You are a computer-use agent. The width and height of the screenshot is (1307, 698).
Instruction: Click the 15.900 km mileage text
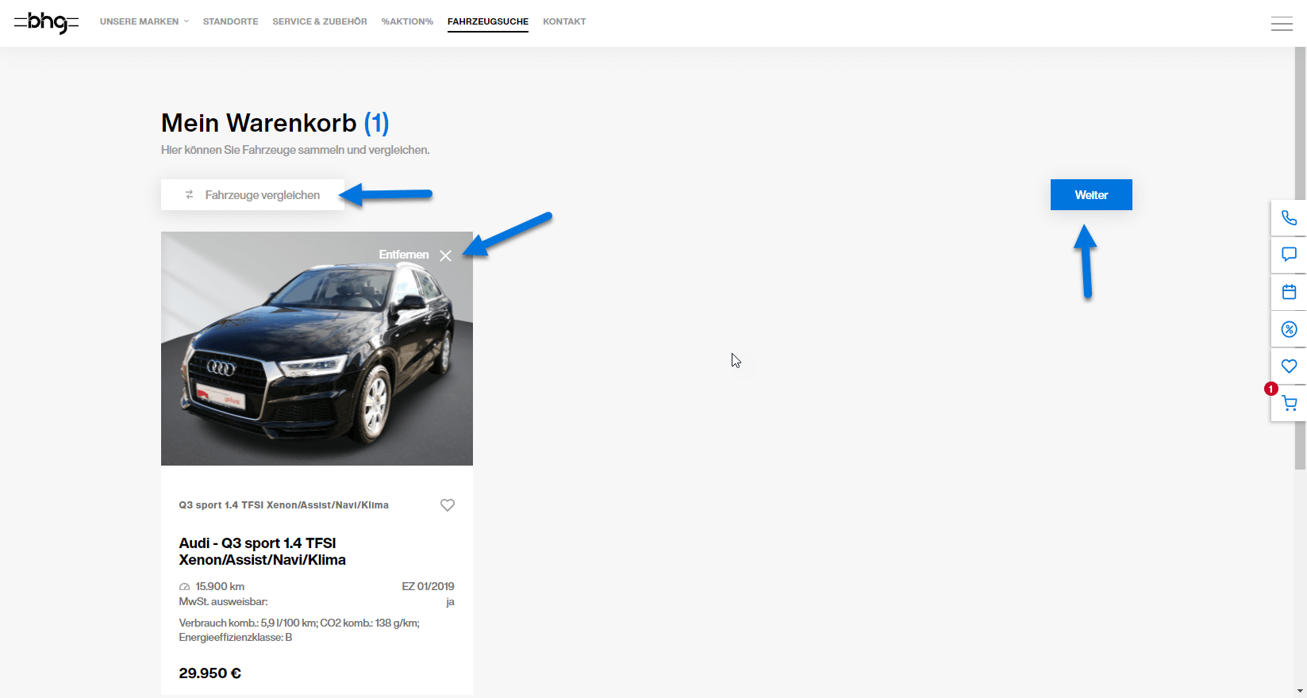[220, 586]
